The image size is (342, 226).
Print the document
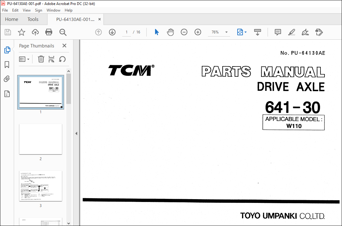pos(49,32)
